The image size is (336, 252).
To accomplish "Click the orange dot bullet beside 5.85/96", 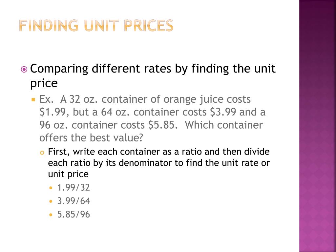I will pyautogui.click(x=51, y=215).
